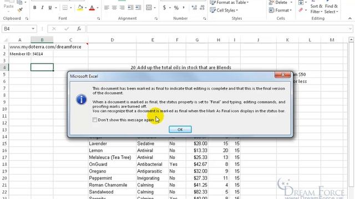
Task: Click the Format Painter brush icon
Action: tap(20, 10)
